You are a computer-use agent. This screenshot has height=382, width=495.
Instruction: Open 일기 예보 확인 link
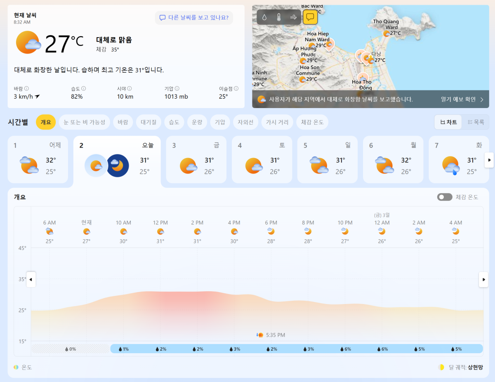tap(462, 99)
